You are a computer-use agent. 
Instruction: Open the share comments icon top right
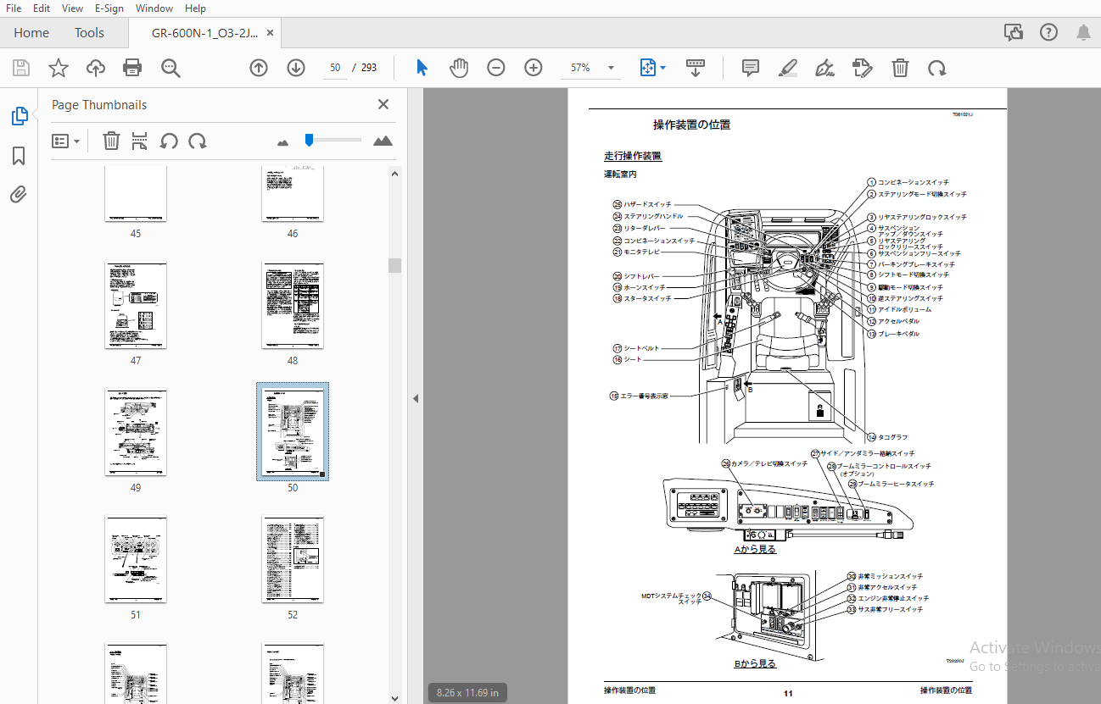tap(1013, 33)
